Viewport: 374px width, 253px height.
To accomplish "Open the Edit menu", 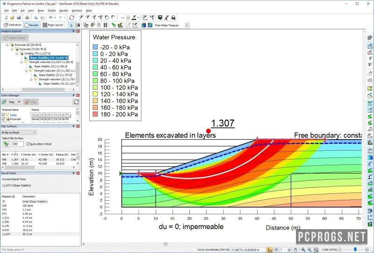I will pos(14,11).
